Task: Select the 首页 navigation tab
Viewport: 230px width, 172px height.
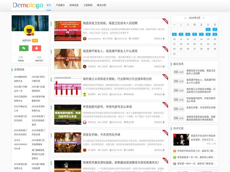Action: coord(49,5)
